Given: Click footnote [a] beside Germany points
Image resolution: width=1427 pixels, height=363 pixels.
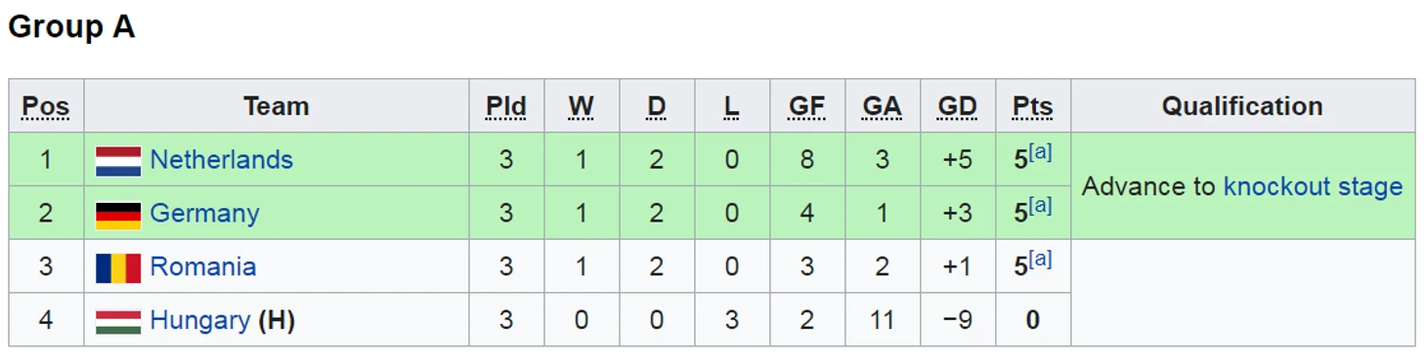Looking at the screenshot, I should point(1040,206).
